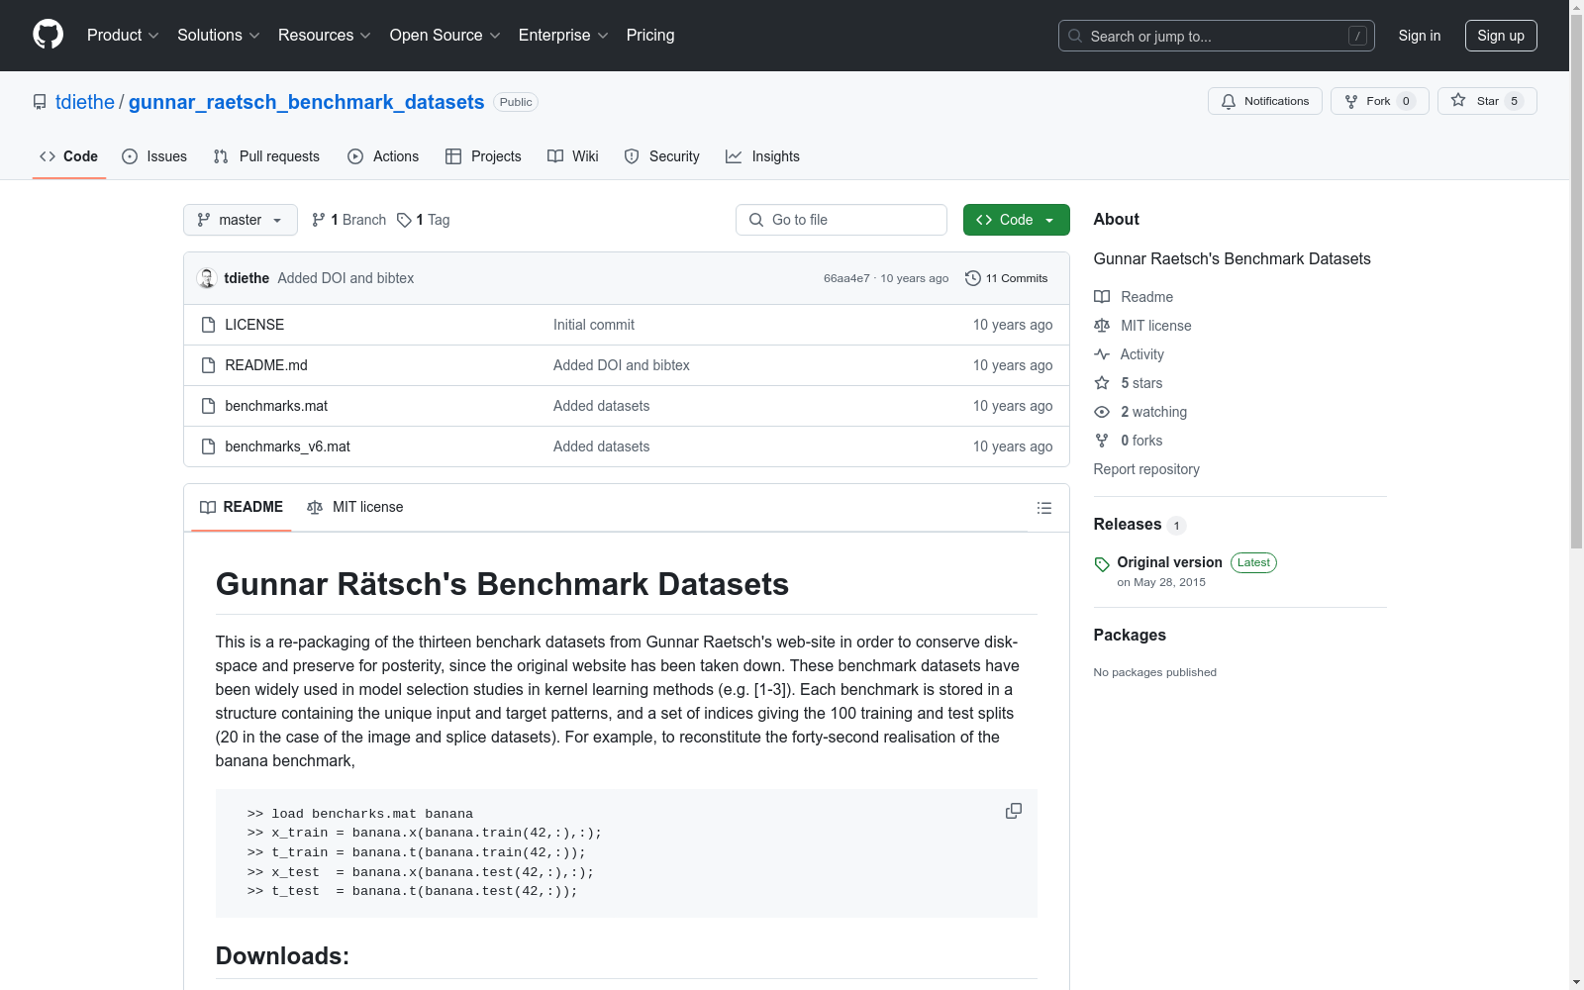Click the GitHub logo icon
Image resolution: width=1584 pixels, height=990 pixels.
[x=48, y=35]
